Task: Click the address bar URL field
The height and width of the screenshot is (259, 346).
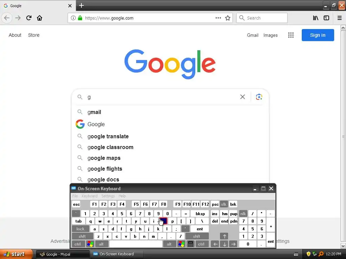Action: (x=149, y=18)
